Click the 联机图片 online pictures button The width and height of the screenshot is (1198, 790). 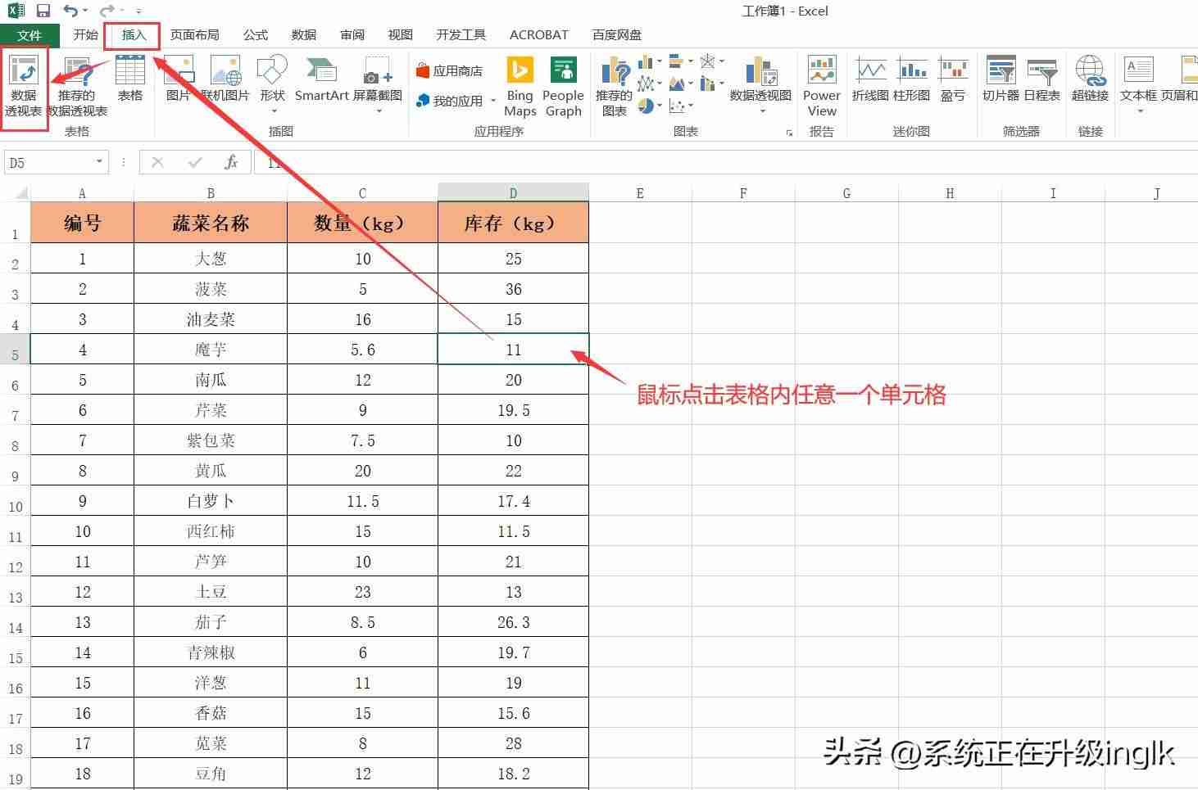pyautogui.click(x=225, y=79)
